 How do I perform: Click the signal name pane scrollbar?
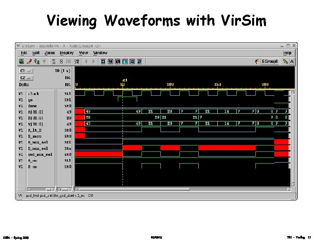(41, 189)
